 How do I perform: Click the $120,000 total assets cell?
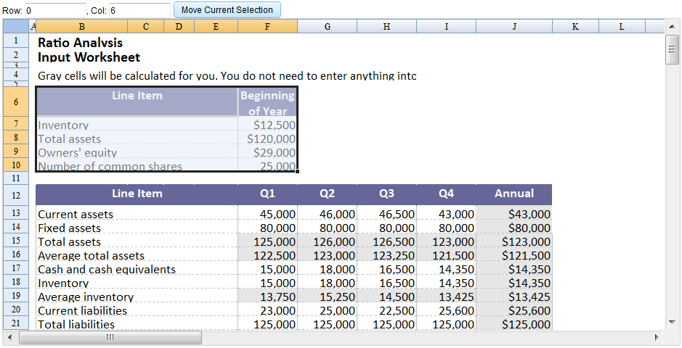tap(267, 138)
